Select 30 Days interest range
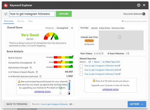Screen dimensions: 150x110 click(89, 41)
